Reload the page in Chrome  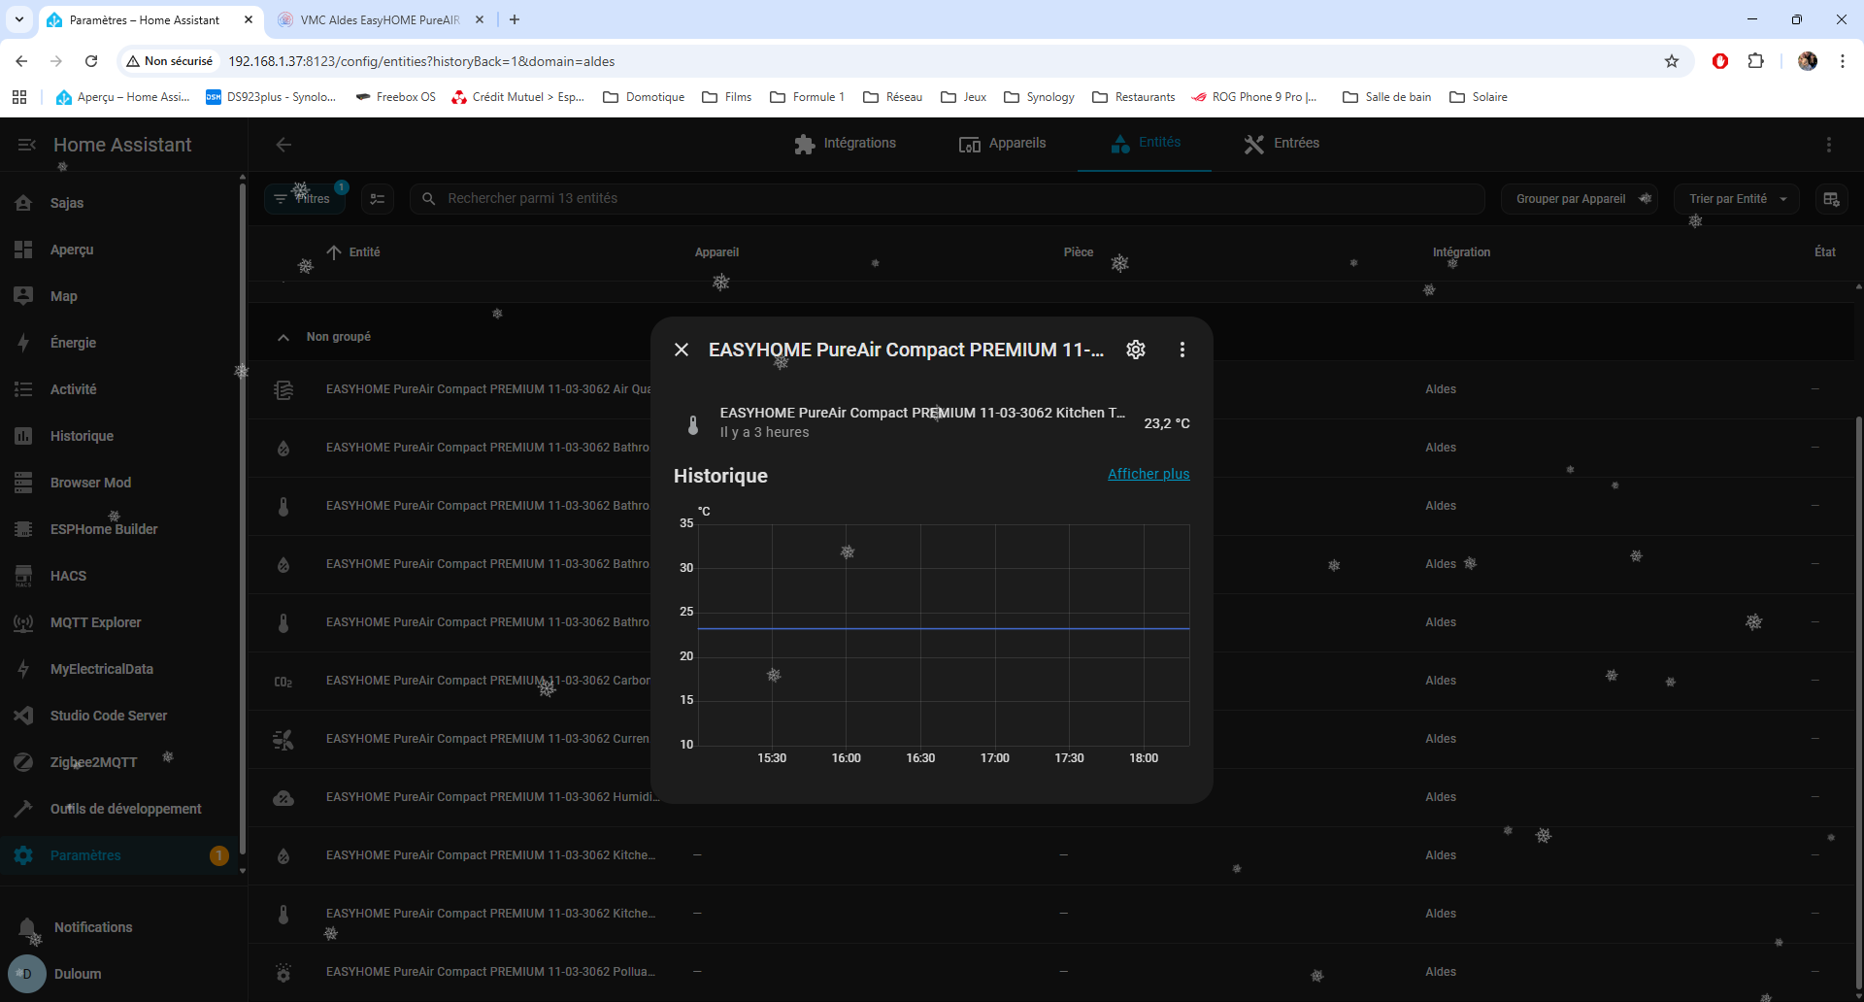coord(91,61)
